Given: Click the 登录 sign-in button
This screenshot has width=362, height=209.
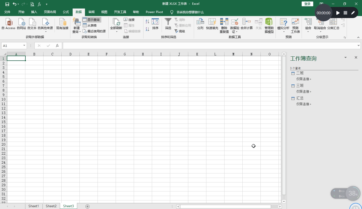Looking at the screenshot, I should [307, 4].
